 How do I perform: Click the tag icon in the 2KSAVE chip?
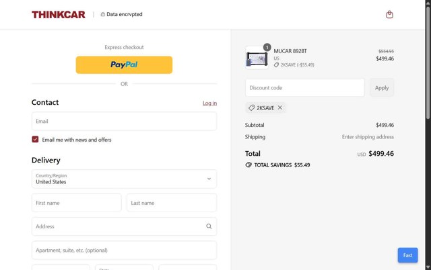pos(251,108)
